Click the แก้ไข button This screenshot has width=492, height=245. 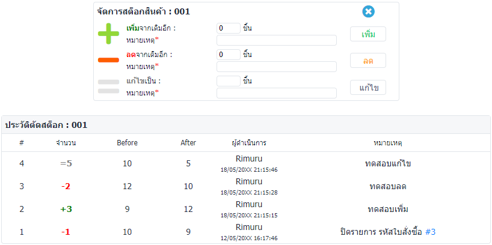point(368,88)
